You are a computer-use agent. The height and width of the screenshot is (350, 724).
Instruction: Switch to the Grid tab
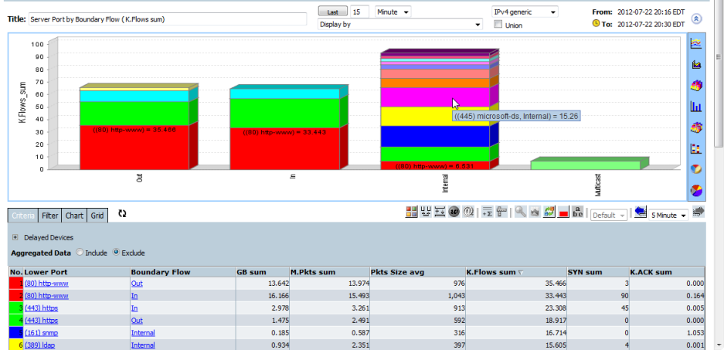tap(97, 216)
